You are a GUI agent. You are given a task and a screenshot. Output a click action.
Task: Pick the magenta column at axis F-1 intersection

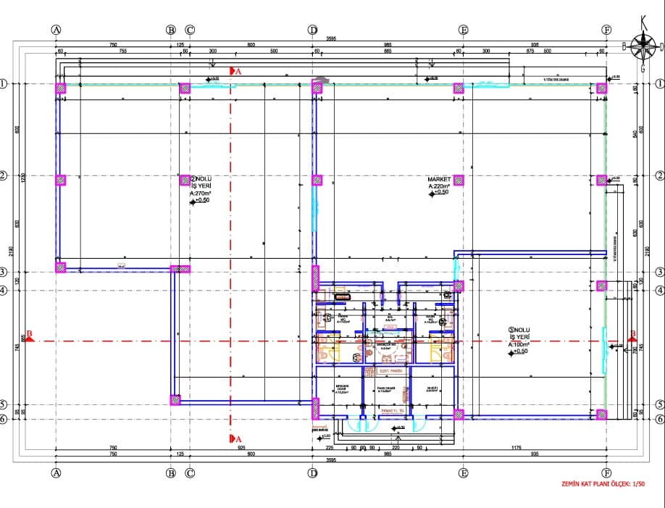pyautogui.click(x=601, y=88)
